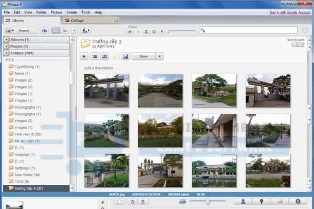Click Sign in with Google Account link
The height and width of the screenshot is (209, 314).
[x=290, y=12]
